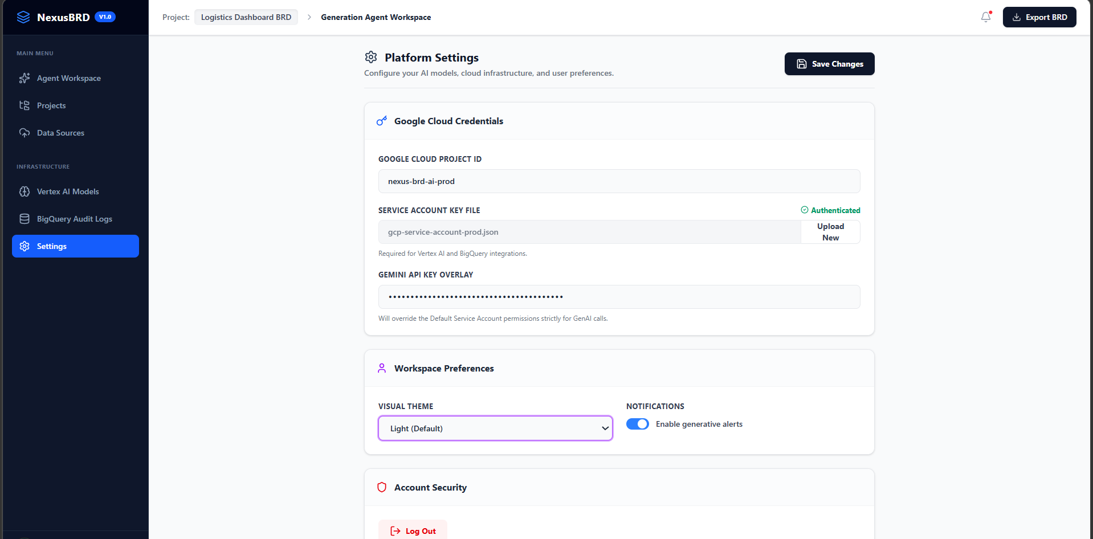Click the key icon beside Google Cloud Credentials

tap(382, 121)
